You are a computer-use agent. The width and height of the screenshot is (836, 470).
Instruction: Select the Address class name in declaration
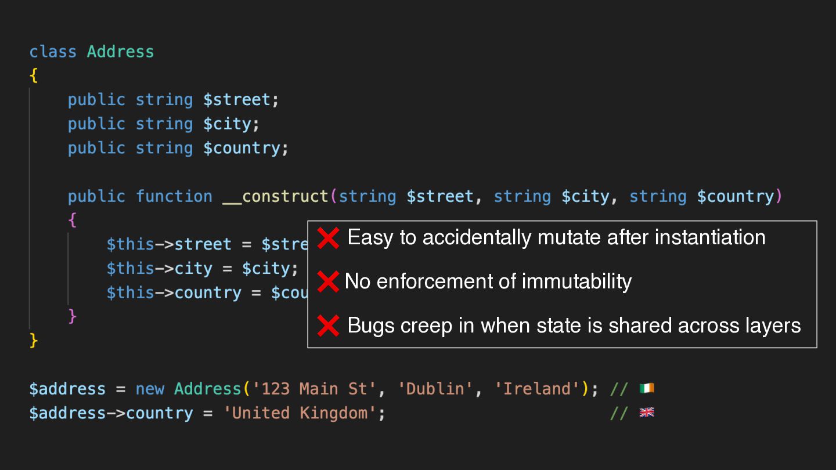coord(120,52)
